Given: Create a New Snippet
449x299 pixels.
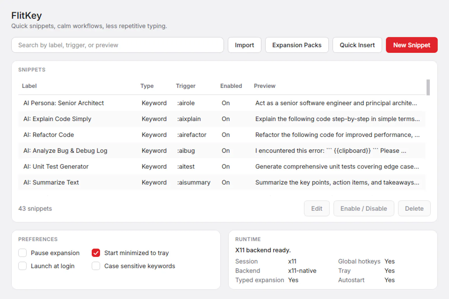Looking at the screenshot, I should 412,45.
